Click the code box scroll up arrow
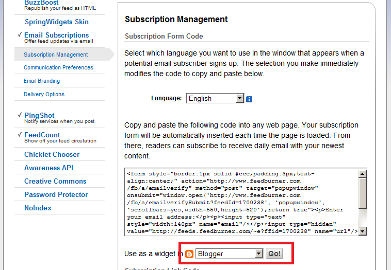This screenshot has width=391, height=270. (x=362, y=173)
